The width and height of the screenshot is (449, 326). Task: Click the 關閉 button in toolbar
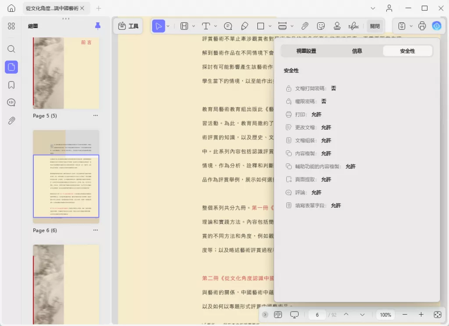click(x=375, y=26)
